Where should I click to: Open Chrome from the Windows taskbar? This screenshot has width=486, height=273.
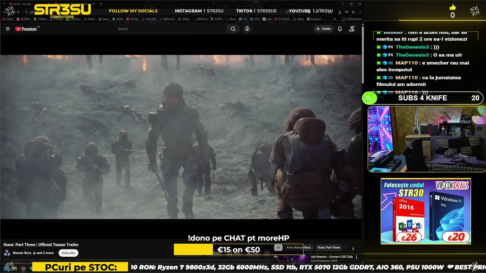pyautogui.click(x=23, y=268)
